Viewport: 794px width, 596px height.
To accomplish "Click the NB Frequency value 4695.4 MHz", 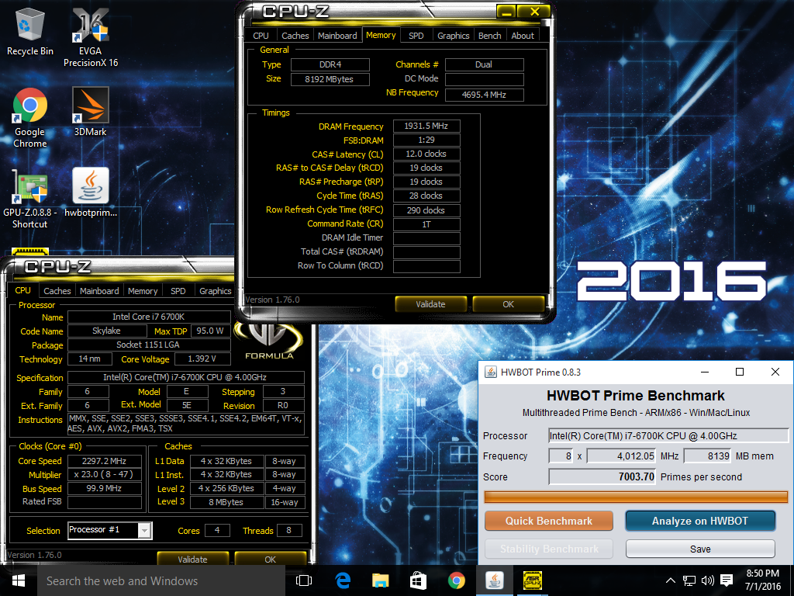I will tap(484, 95).
